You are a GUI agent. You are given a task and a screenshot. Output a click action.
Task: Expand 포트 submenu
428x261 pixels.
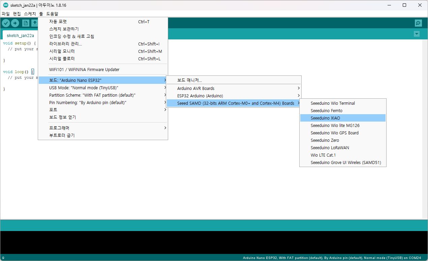pos(103,110)
